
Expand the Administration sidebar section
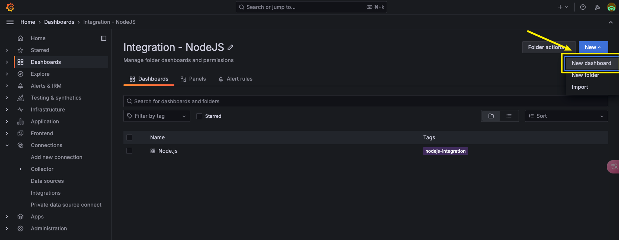click(7, 228)
